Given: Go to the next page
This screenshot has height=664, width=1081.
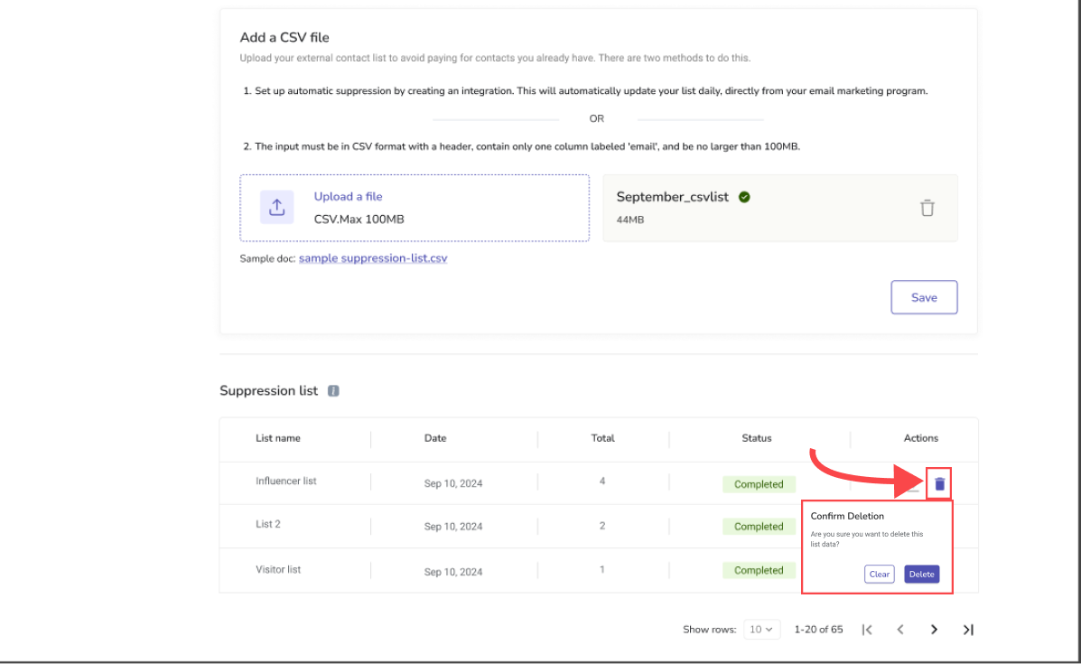Looking at the screenshot, I should click(x=934, y=630).
